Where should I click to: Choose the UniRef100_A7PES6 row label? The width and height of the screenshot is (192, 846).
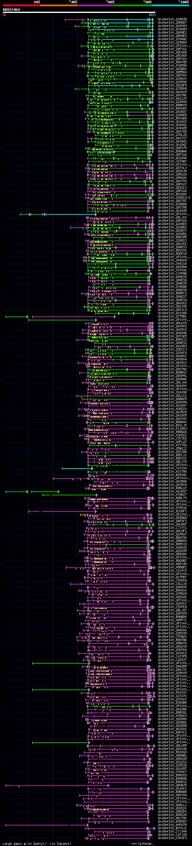172,508
